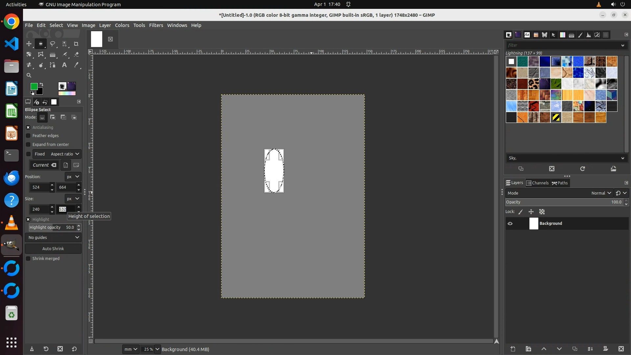This screenshot has width=631, height=355.
Task: Open the layer Mode Normal dropdown
Action: (601, 193)
